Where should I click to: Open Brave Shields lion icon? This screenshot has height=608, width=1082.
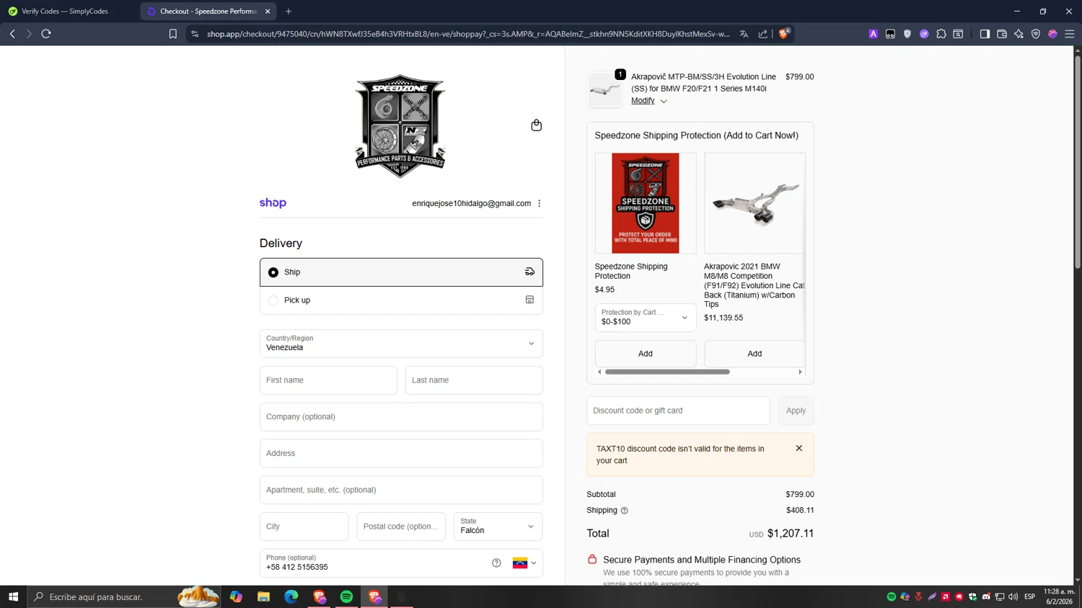coord(784,34)
